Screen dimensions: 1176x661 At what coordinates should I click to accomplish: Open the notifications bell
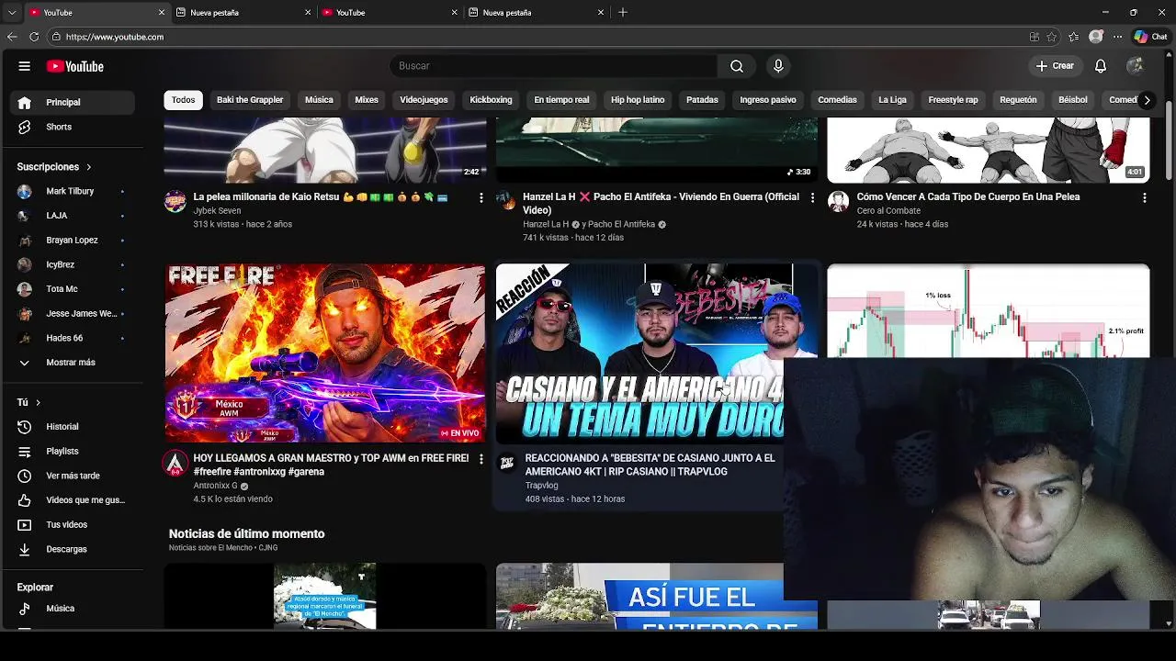(1101, 66)
